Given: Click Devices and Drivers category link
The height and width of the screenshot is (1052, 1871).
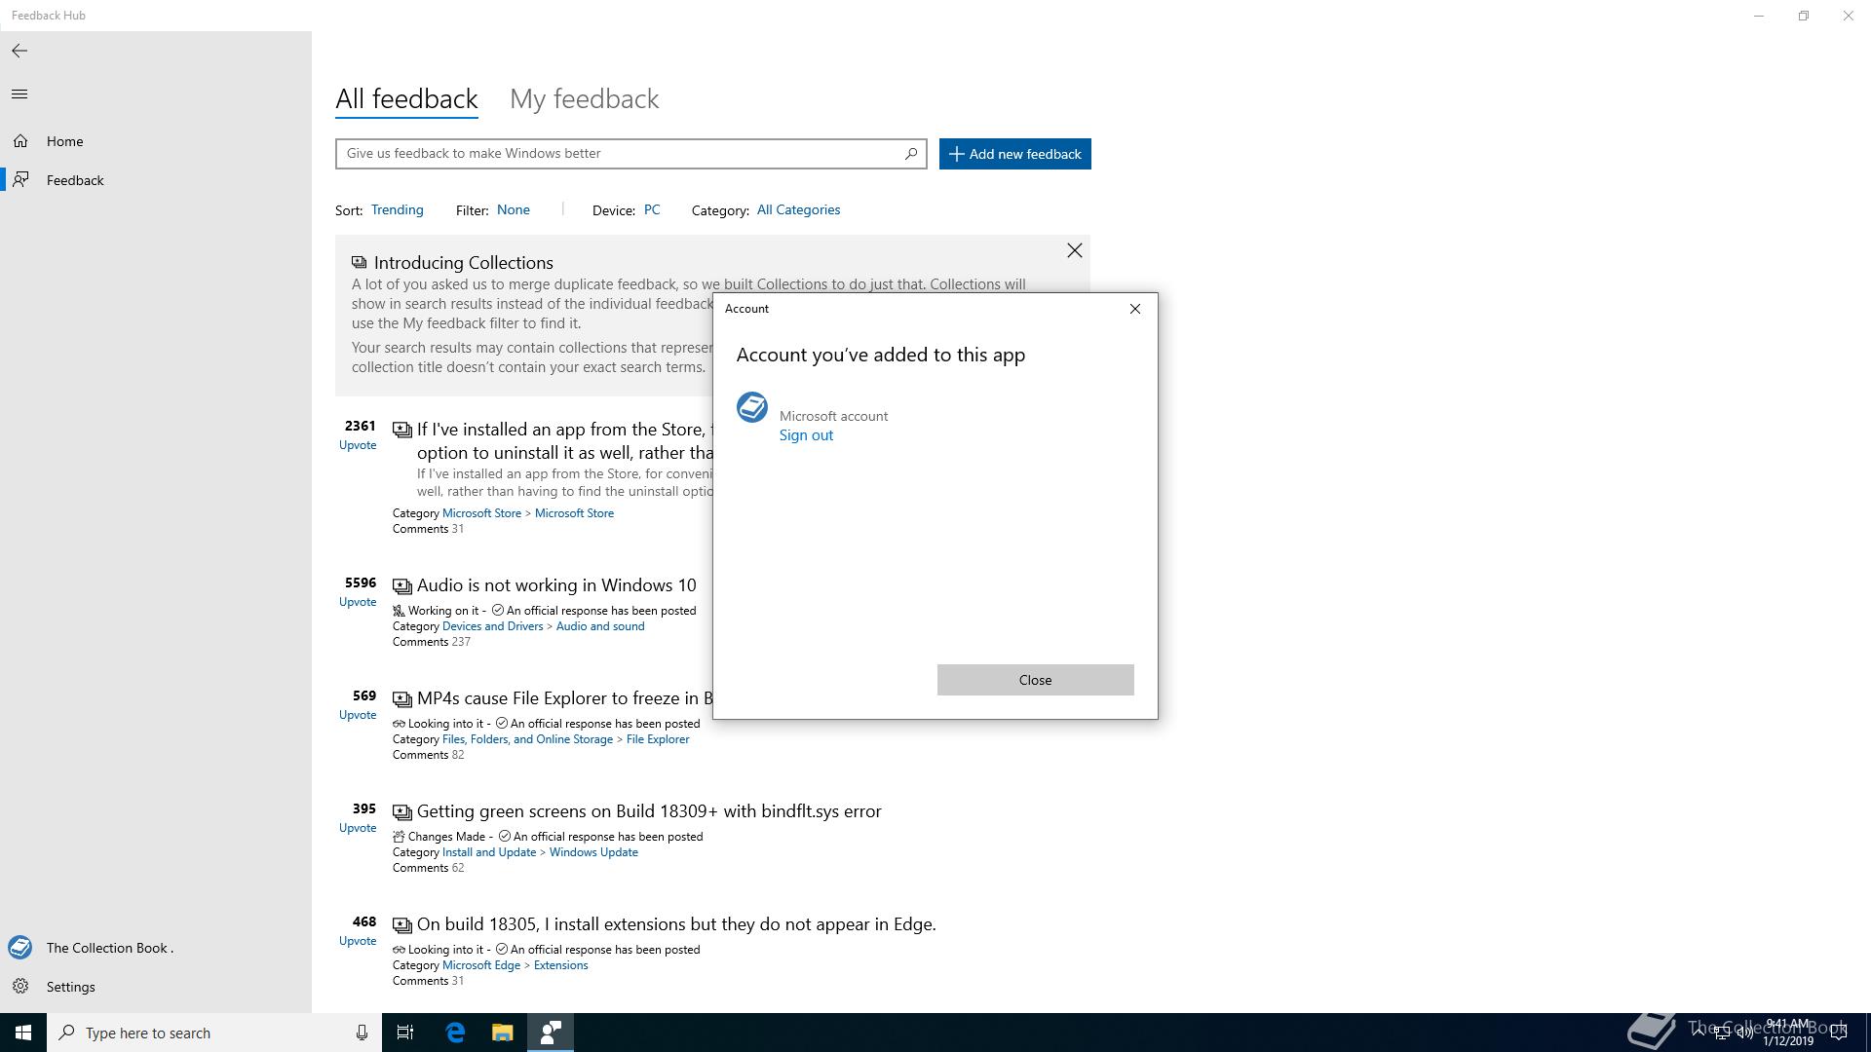Looking at the screenshot, I should [x=492, y=626].
